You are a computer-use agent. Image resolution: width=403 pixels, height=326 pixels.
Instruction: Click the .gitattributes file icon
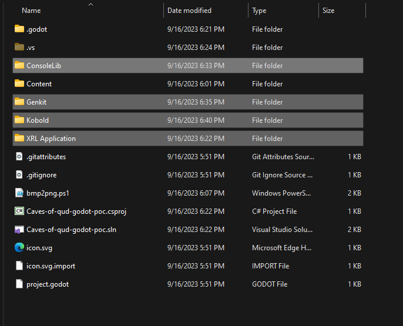pyautogui.click(x=19, y=156)
